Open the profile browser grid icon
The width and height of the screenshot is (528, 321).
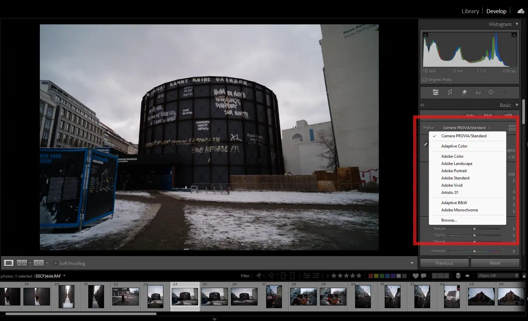pos(512,128)
